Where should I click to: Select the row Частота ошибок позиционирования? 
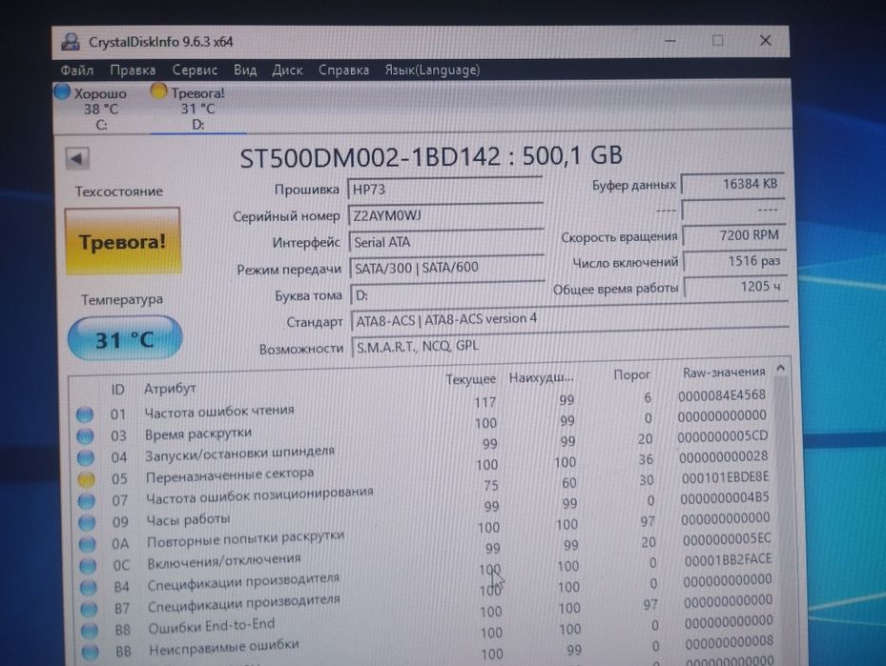click(424, 491)
